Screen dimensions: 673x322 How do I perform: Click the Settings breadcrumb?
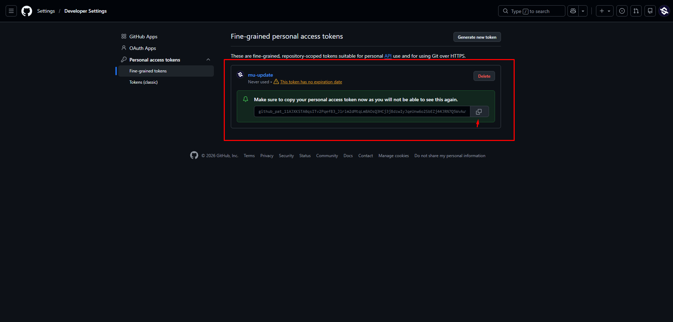[x=46, y=11]
